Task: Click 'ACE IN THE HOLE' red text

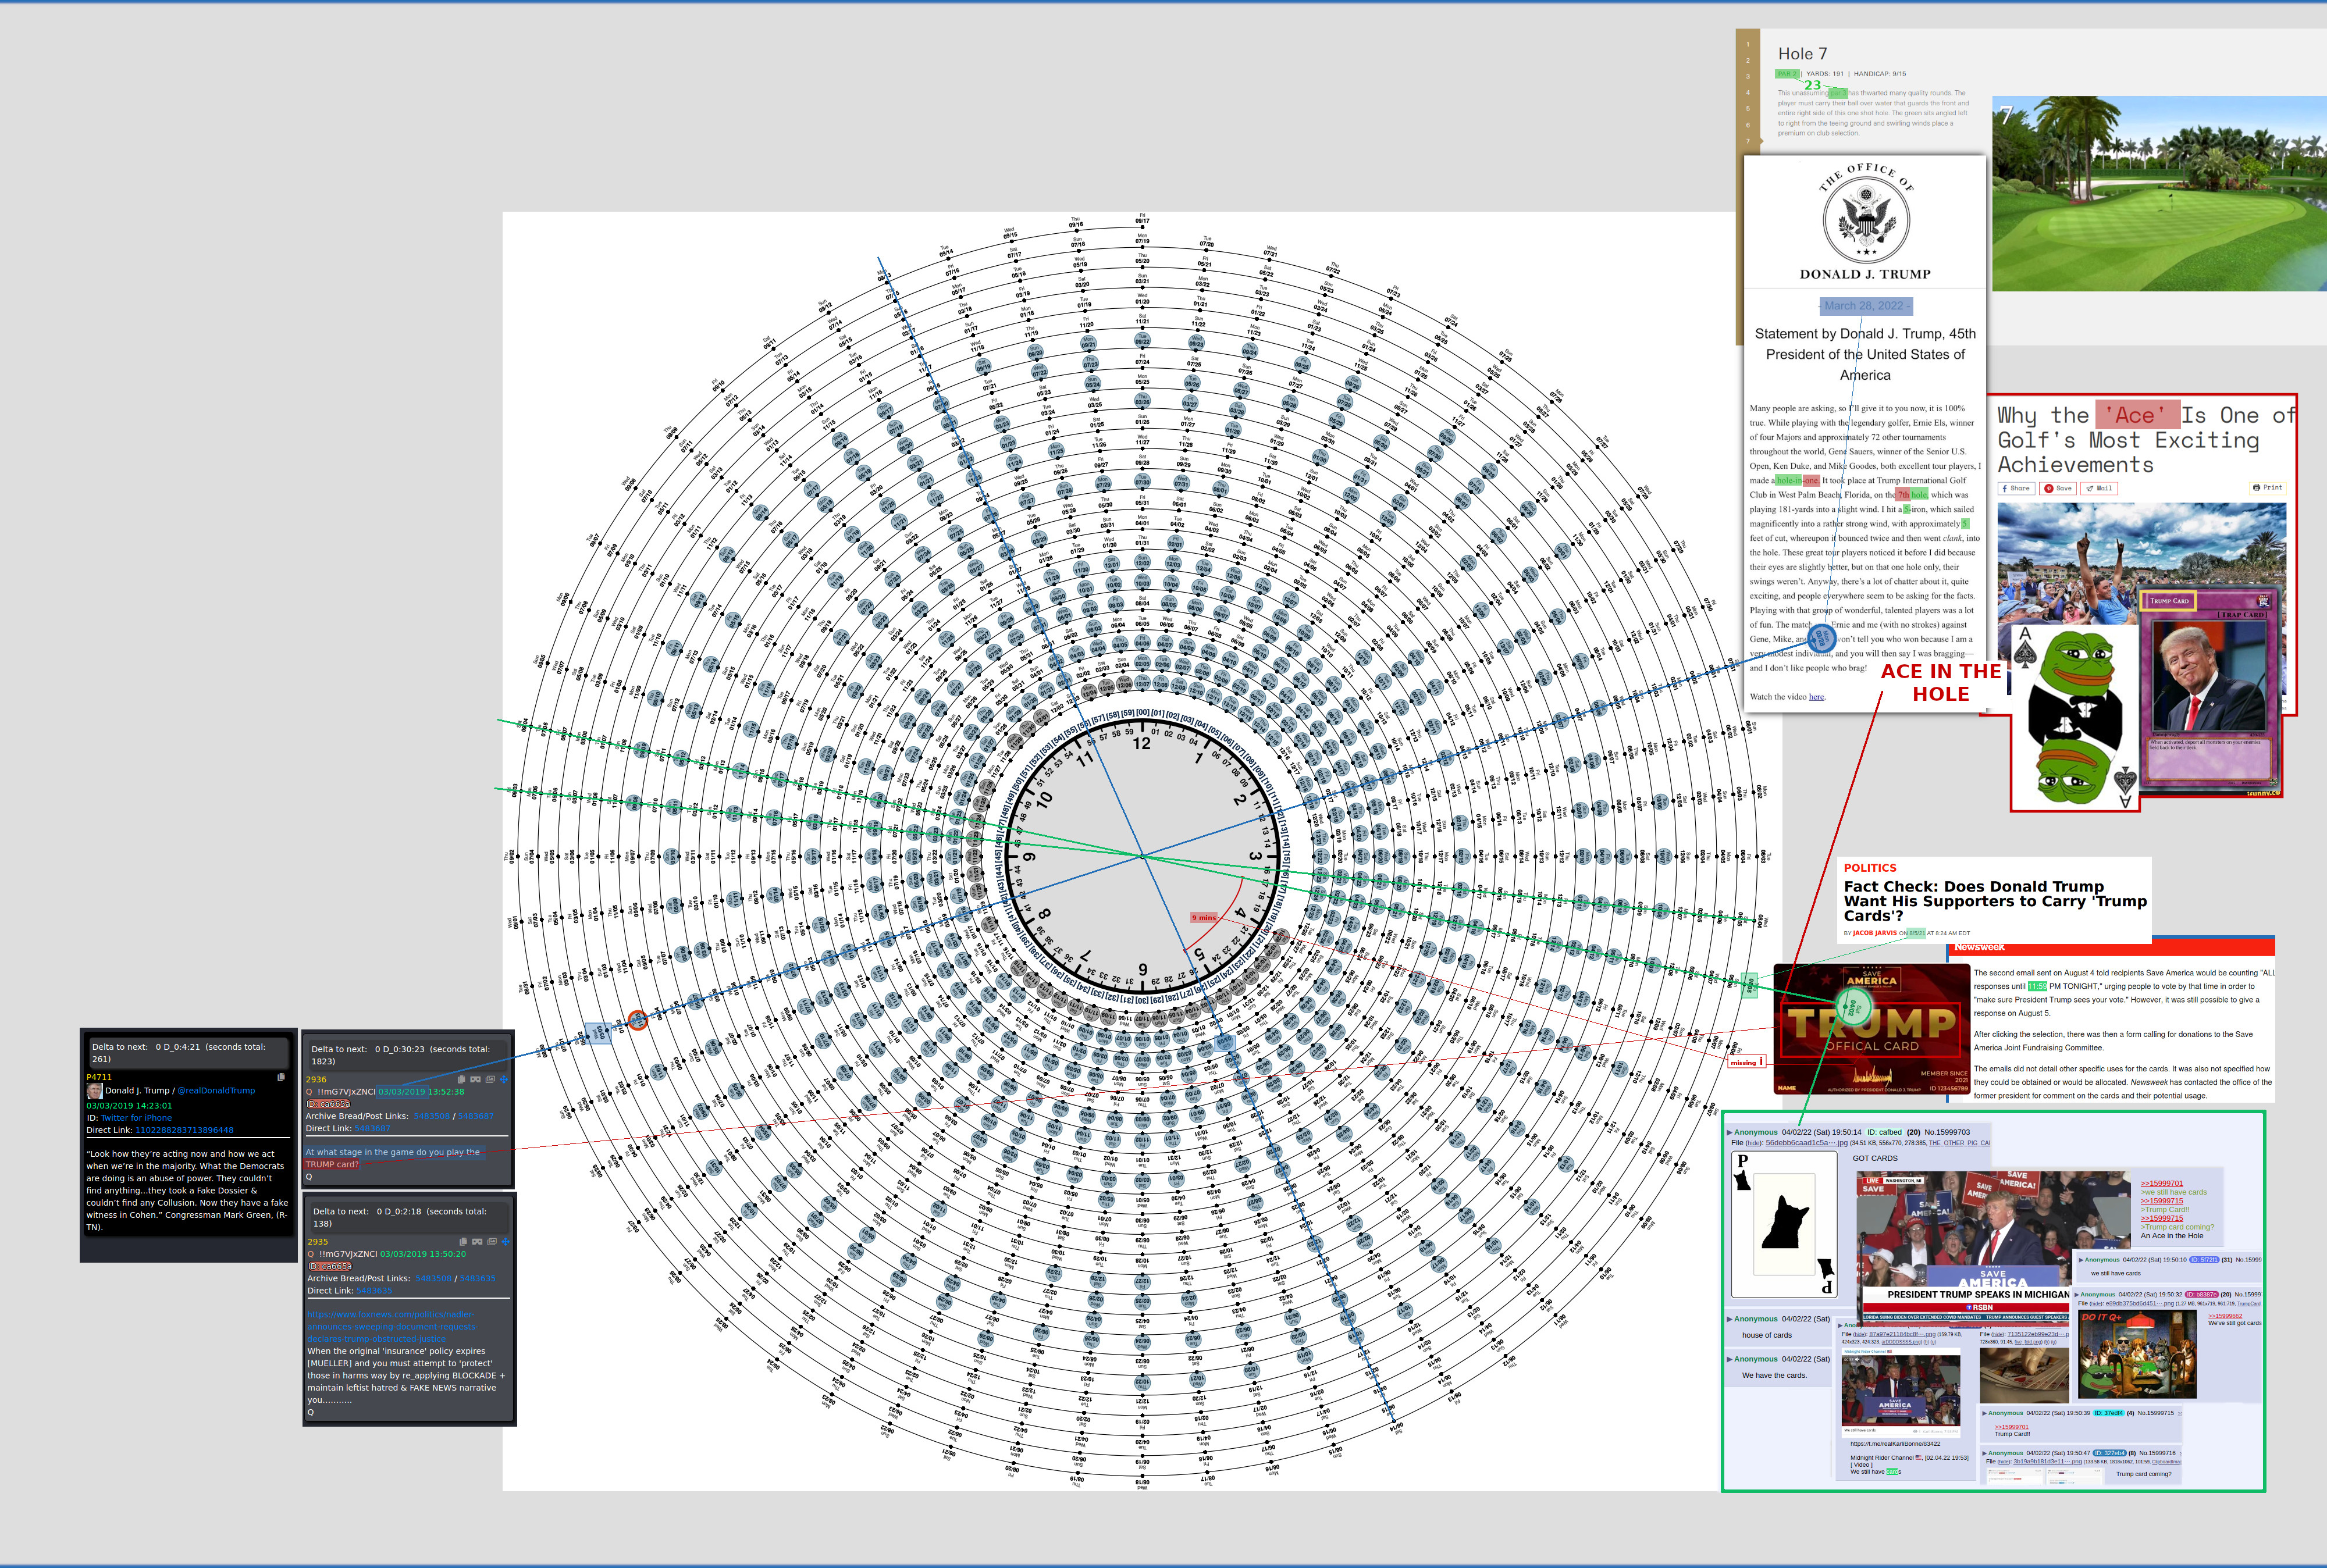Action: [x=1941, y=683]
